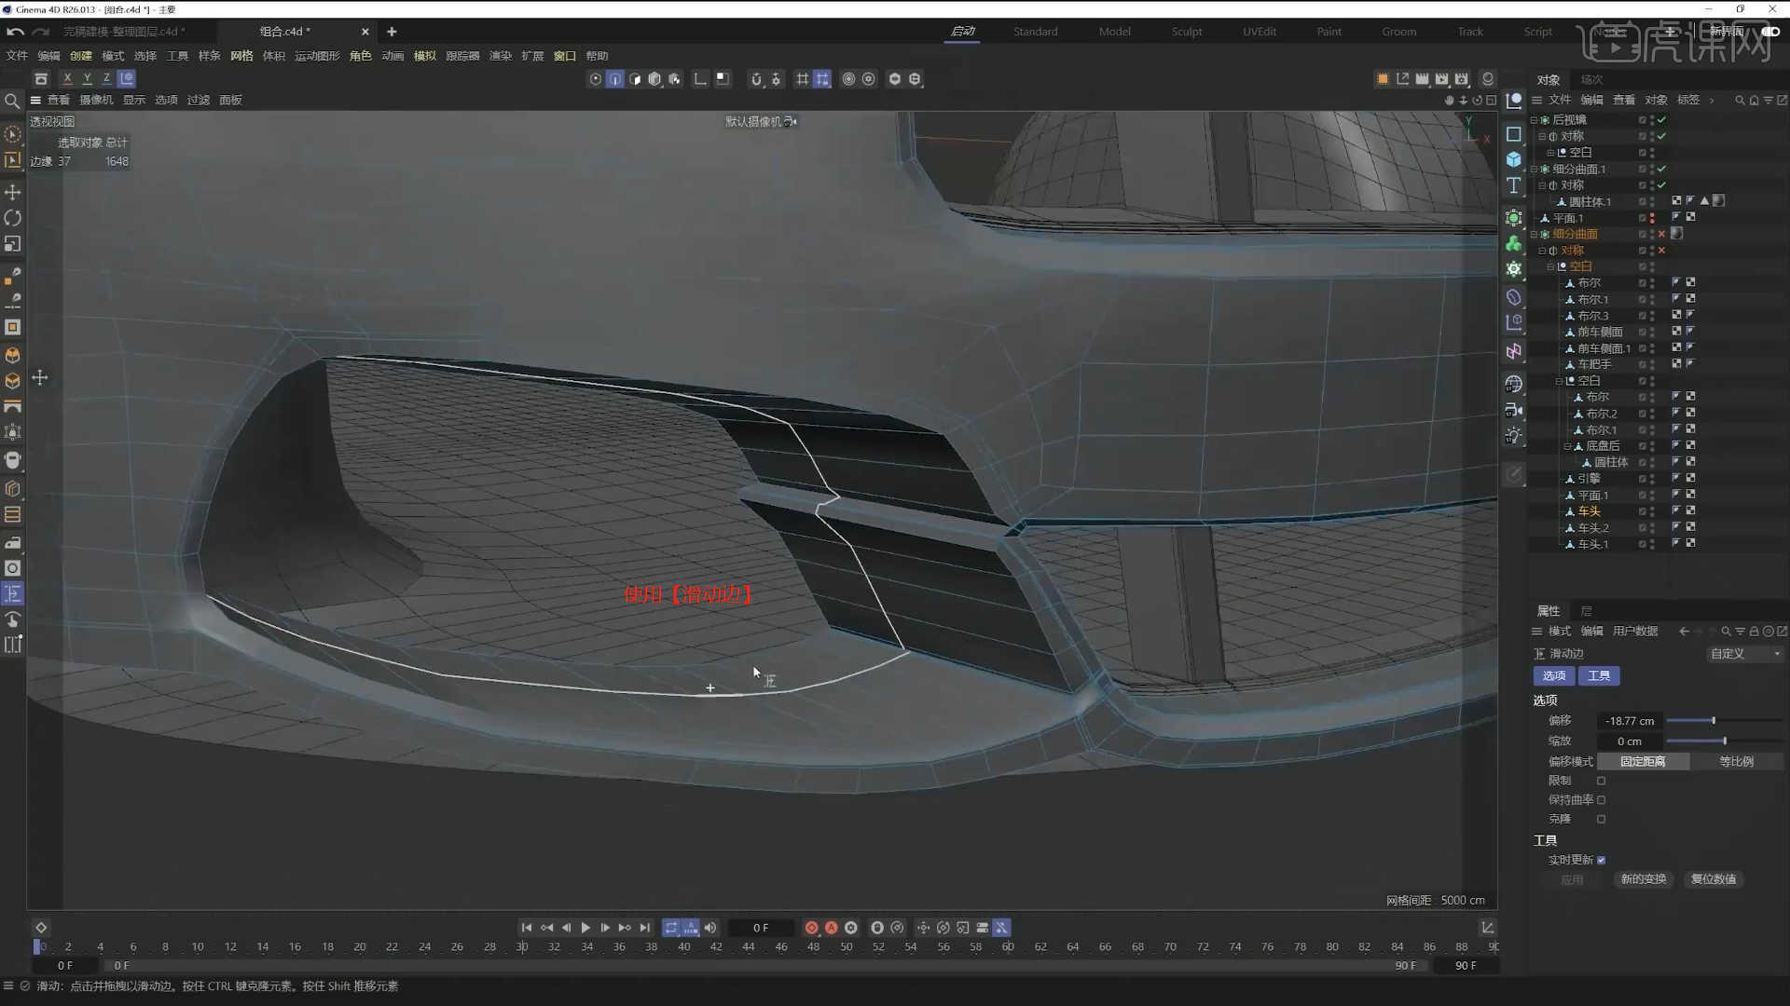The height and width of the screenshot is (1006, 1790).
Task: Collapse the orange 细分曲面 tree node
Action: (x=1535, y=234)
